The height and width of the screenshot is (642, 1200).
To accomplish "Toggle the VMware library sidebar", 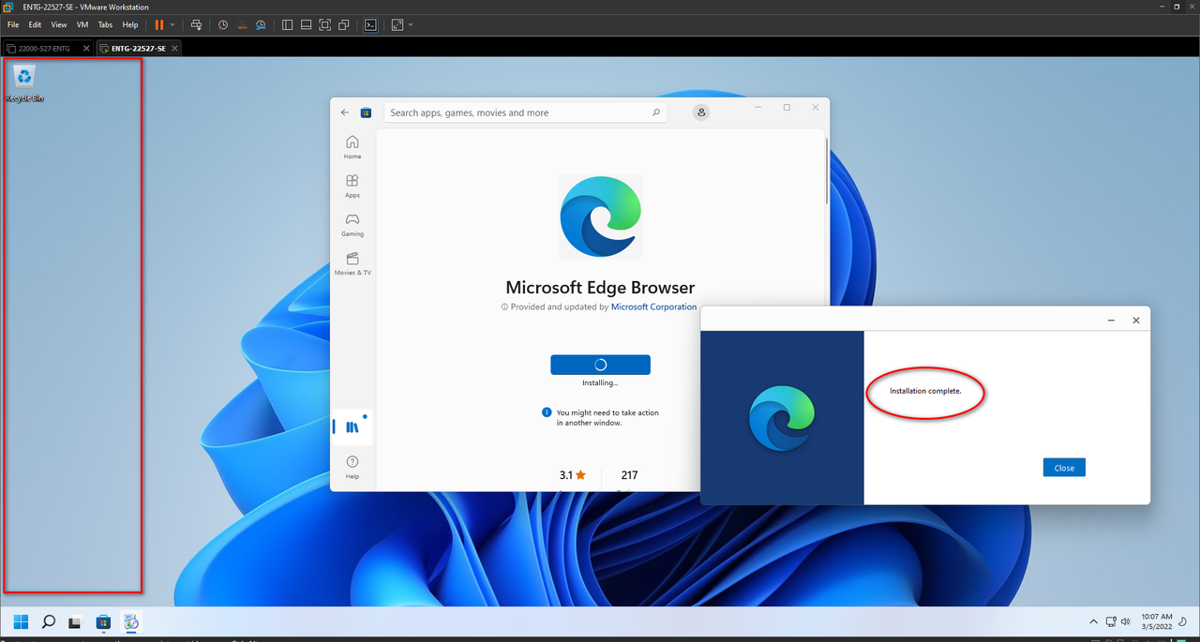I will (x=287, y=24).
